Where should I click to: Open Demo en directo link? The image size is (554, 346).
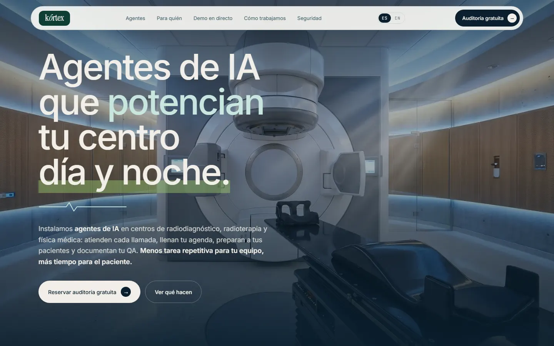pos(213,18)
